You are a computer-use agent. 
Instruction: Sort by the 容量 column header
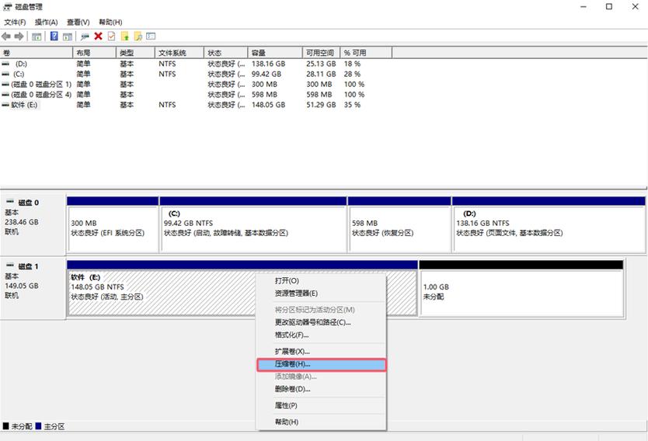coord(275,53)
